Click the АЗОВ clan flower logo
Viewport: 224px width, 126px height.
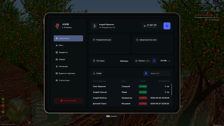point(57,26)
